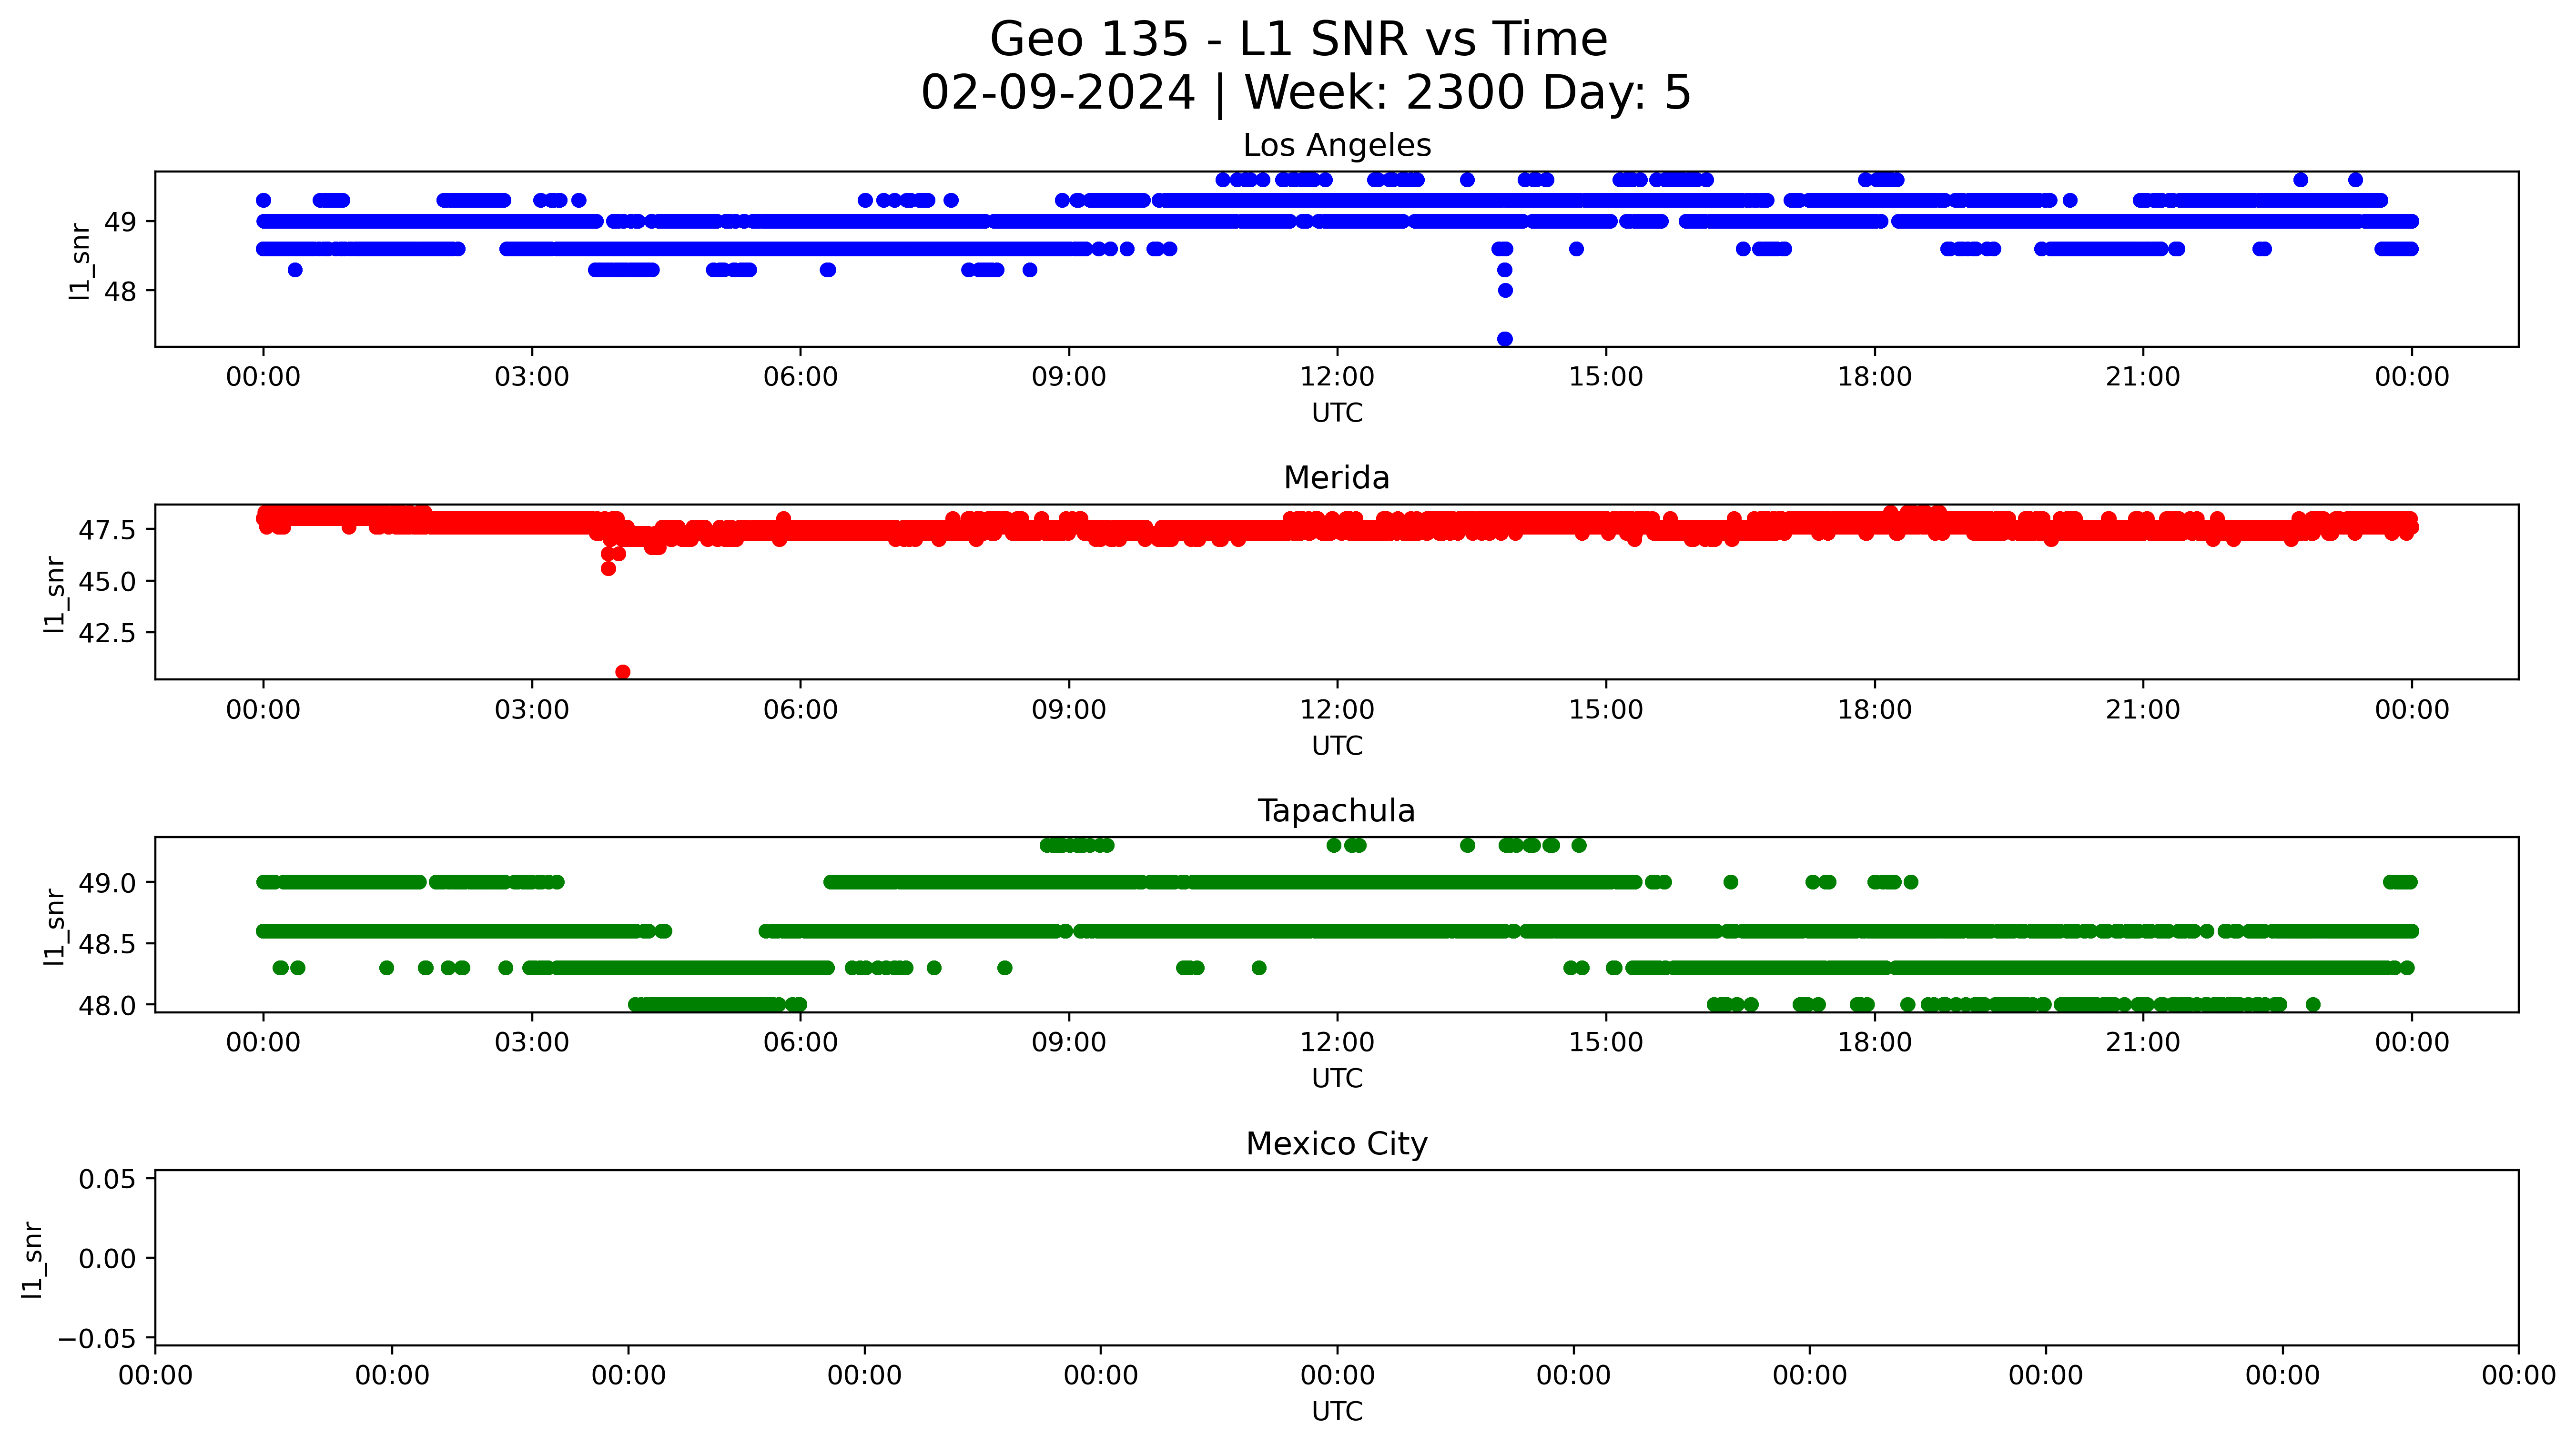Image resolution: width=2576 pixels, height=1445 pixels.
Task: Click the date line "02-09-2024 | Week: 2300 Day: 5"
Action: click(1305, 93)
